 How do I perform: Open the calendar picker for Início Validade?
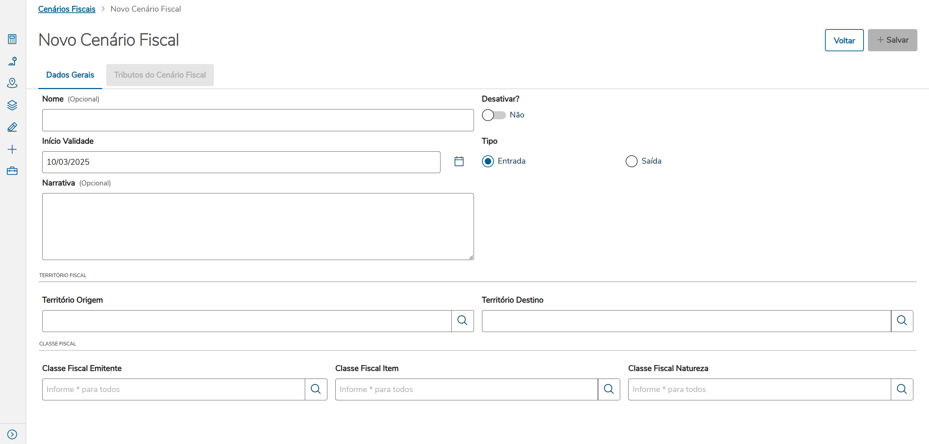pos(459,161)
